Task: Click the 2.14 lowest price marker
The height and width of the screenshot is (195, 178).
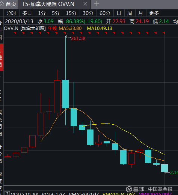Action: click(174, 173)
